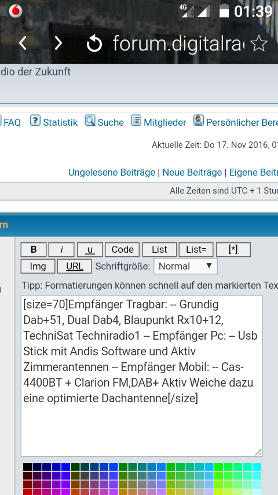This screenshot has width=278, height=495.
Task: Insert Img BBCode tag
Action: coord(38,266)
